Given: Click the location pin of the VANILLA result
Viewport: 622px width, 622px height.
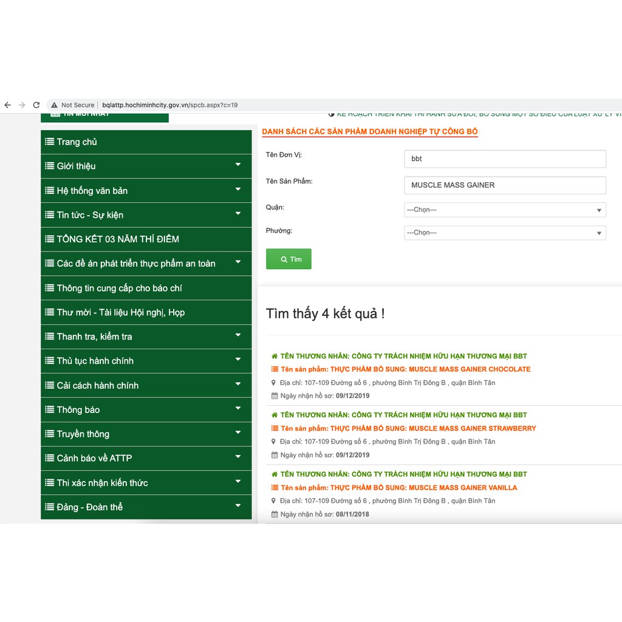Looking at the screenshot, I should 273,501.
